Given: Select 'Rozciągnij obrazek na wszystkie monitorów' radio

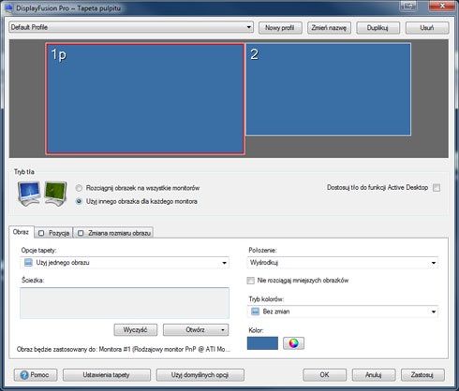Looking at the screenshot, I should pyautogui.click(x=79, y=188).
